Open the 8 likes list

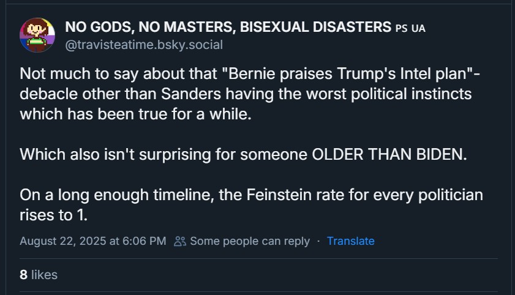click(x=39, y=275)
